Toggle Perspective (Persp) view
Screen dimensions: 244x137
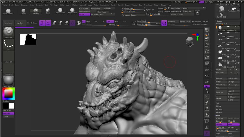click(x=207, y=63)
